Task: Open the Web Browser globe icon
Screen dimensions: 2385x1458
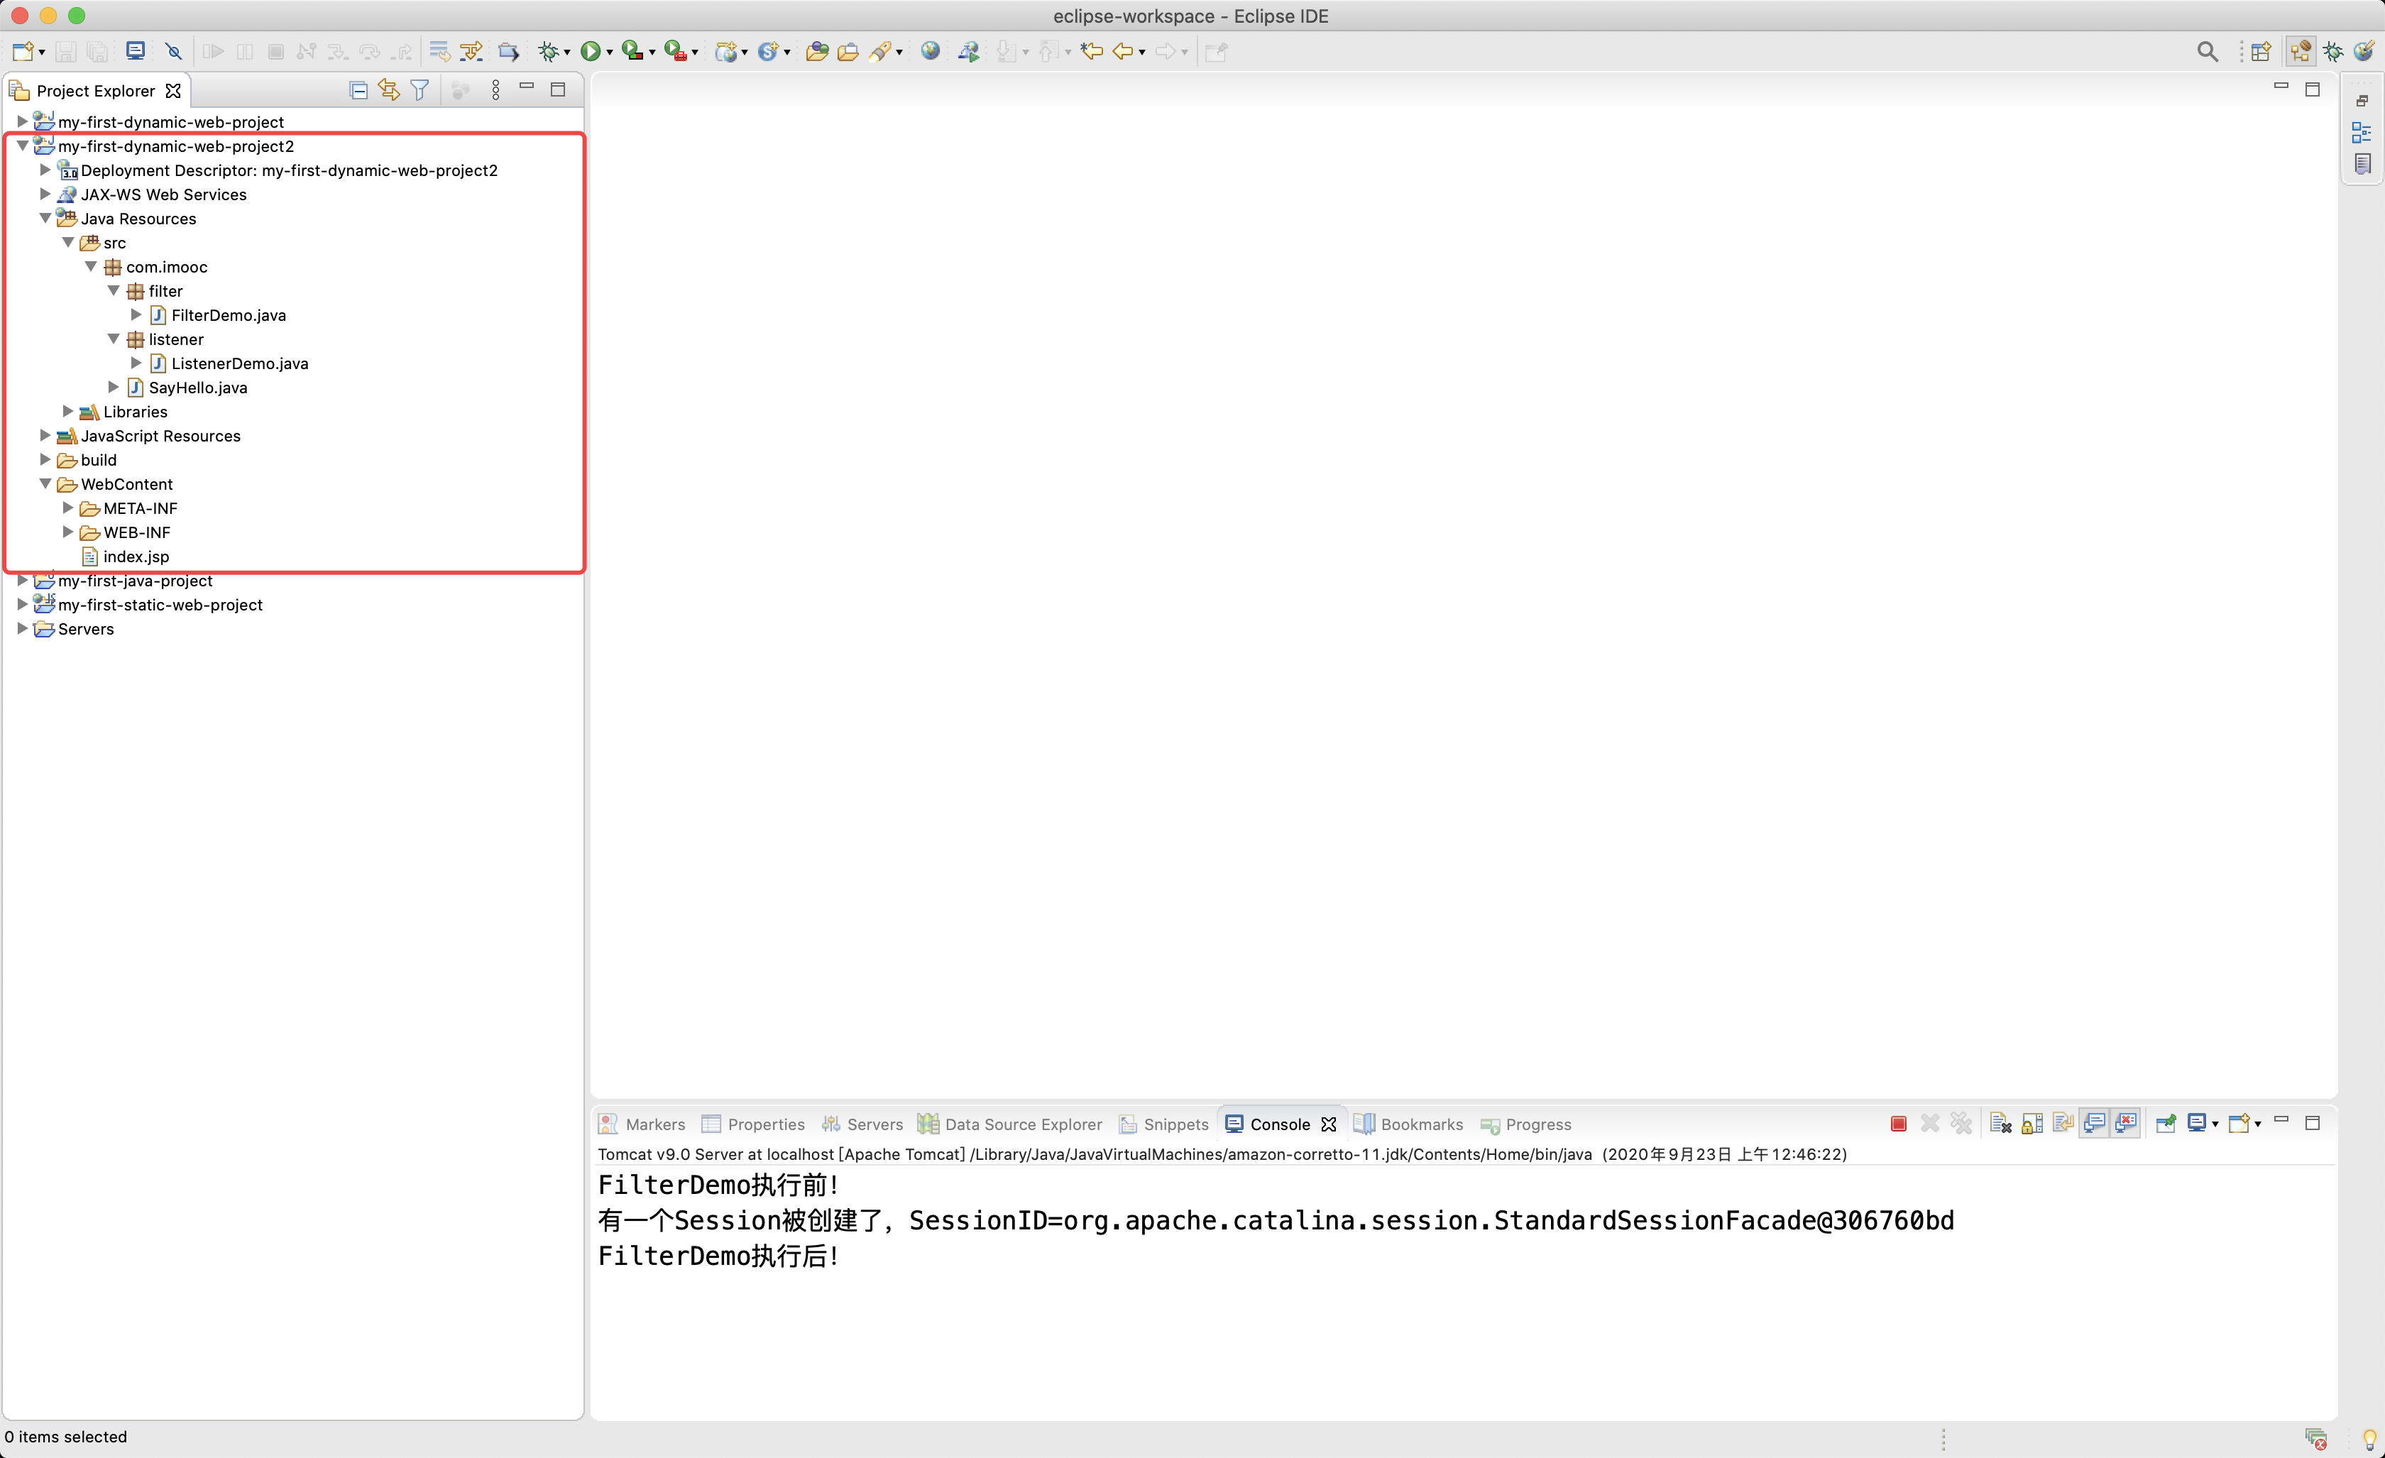Action: pyautogui.click(x=930, y=51)
